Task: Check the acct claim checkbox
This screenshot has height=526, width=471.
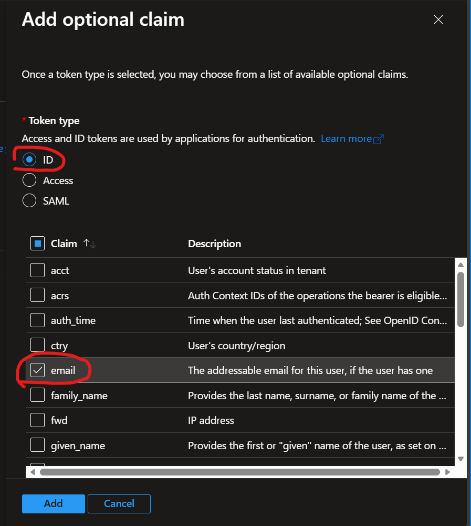Action: pos(37,270)
